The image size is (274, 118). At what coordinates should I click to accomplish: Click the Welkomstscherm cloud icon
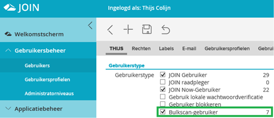pyautogui.click(x=8, y=34)
